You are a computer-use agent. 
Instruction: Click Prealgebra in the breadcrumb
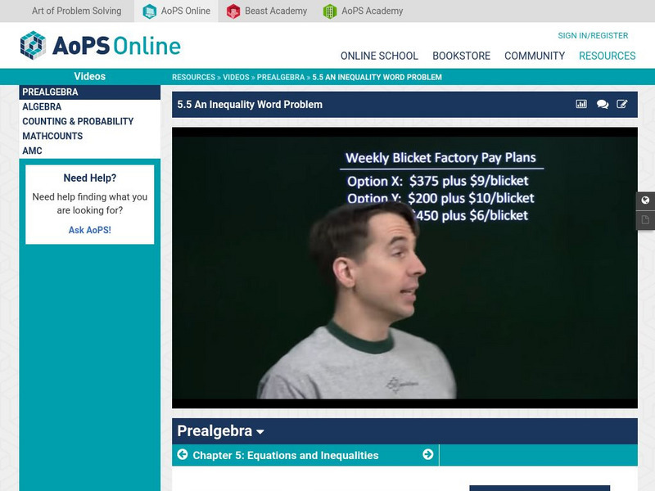(x=281, y=77)
